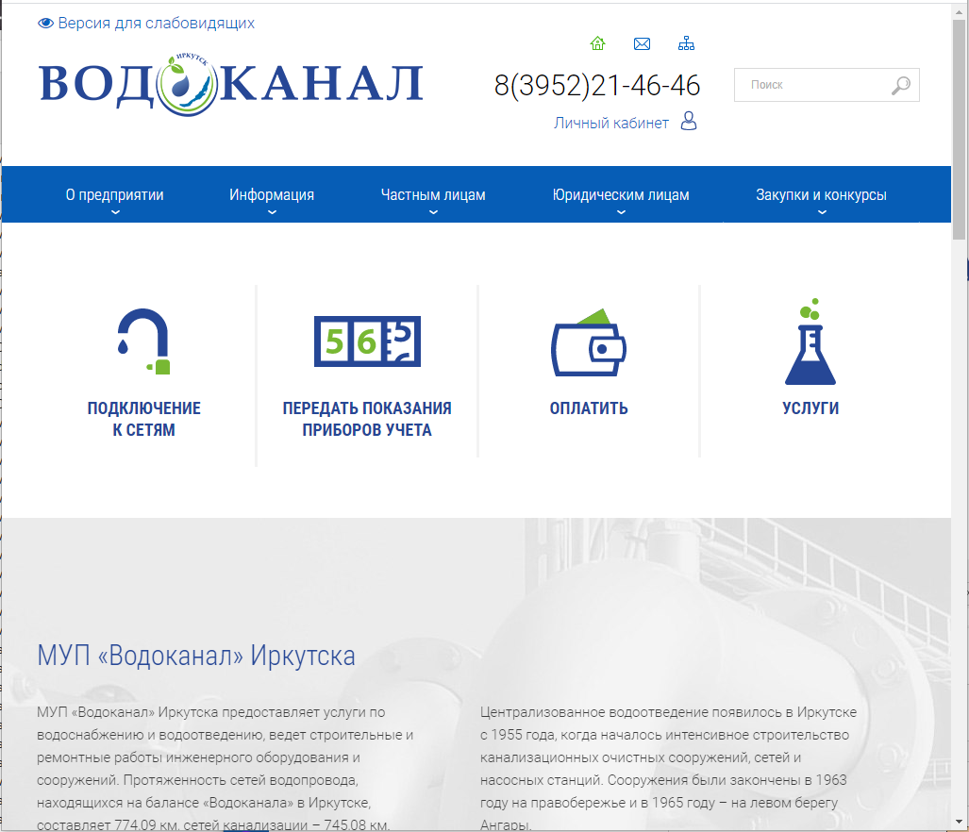This screenshot has height=832, width=969.
Task: Open ПЕРЕДАТЬ ПОКАЗАНИЯ ПРИБОРОВ УЧЕТА link
Action: 367,419
